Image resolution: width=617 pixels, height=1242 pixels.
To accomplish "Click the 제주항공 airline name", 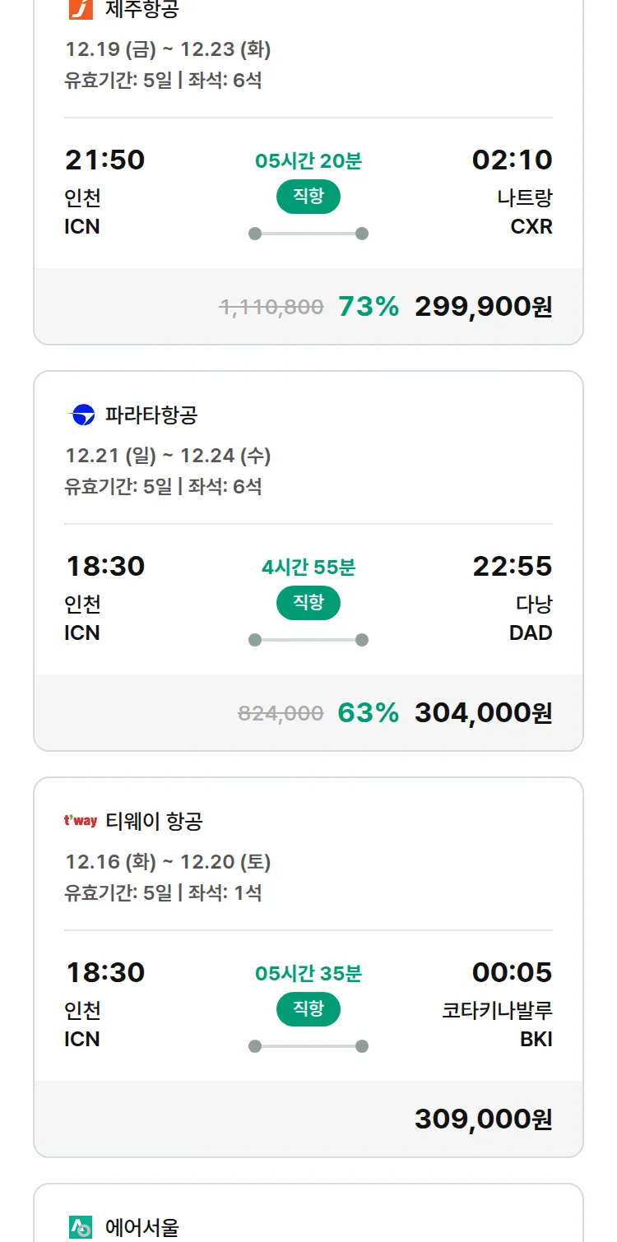I will coord(141,9).
